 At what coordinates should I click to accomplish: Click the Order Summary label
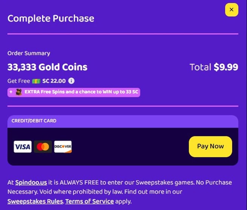(x=29, y=54)
